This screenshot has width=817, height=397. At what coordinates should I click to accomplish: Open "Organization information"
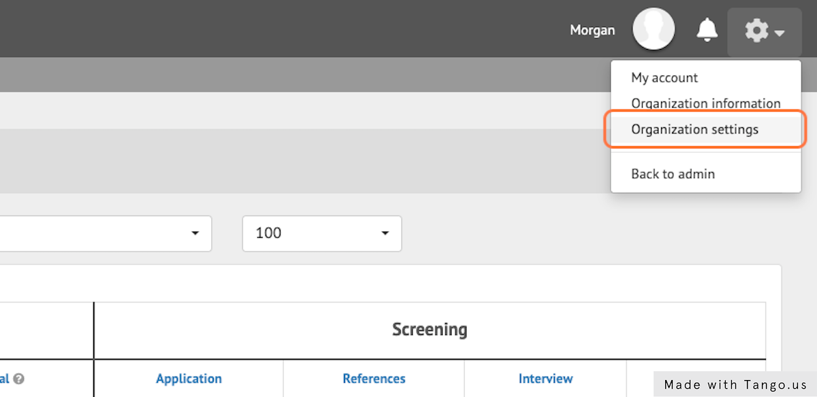pyautogui.click(x=705, y=103)
